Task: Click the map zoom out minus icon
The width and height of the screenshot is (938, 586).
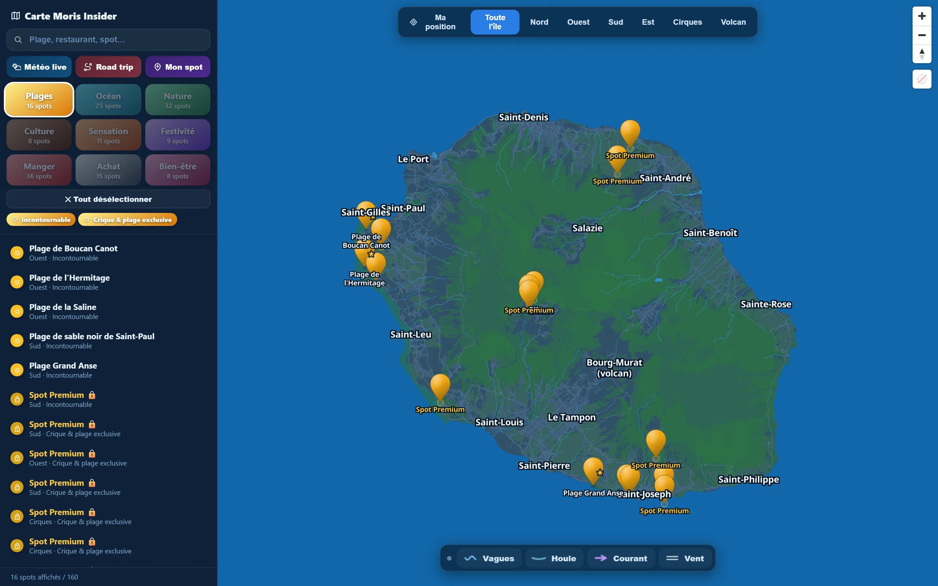Action: 922,35
